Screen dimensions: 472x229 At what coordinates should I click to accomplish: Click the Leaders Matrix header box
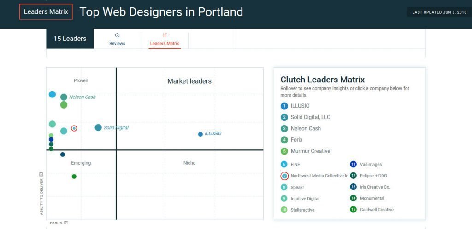point(46,11)
